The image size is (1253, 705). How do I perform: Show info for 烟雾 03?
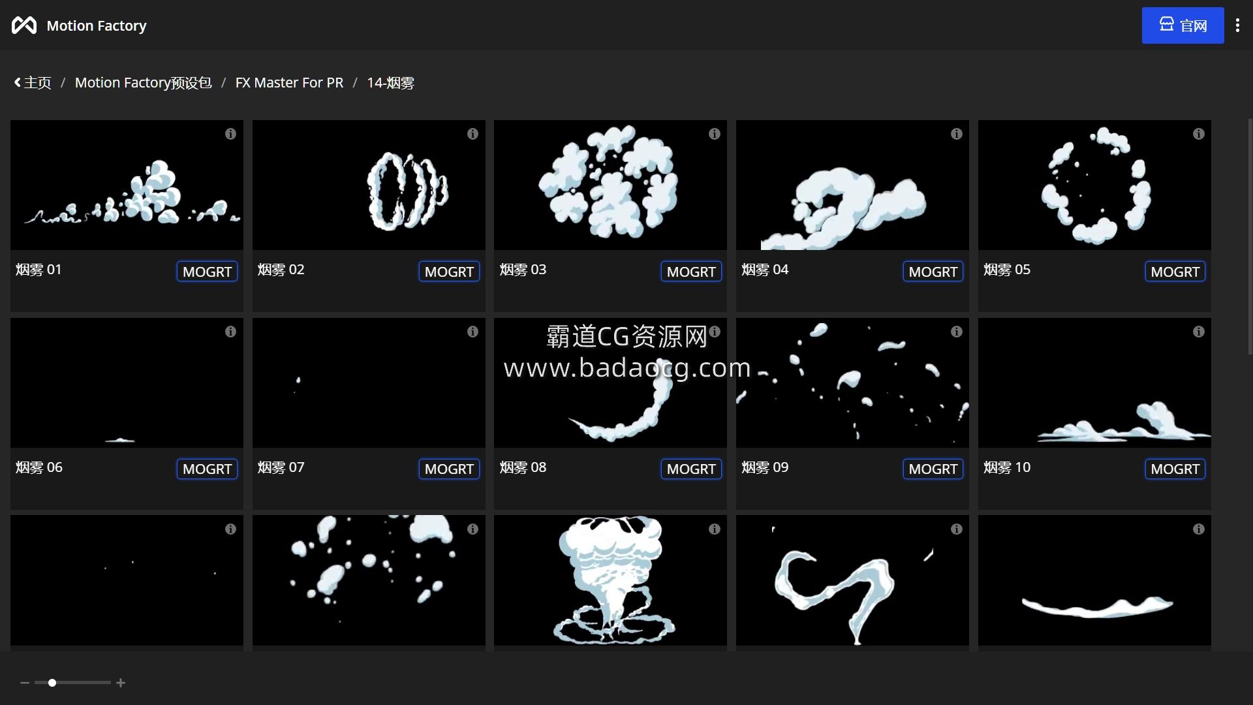(x=715, y=134)
